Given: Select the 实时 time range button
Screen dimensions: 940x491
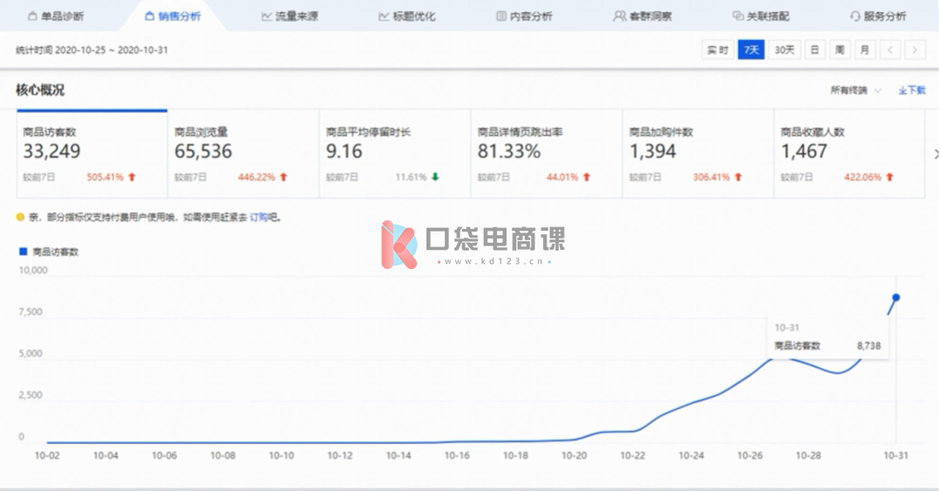Looking at the screenshot, I should click(717, 50).
